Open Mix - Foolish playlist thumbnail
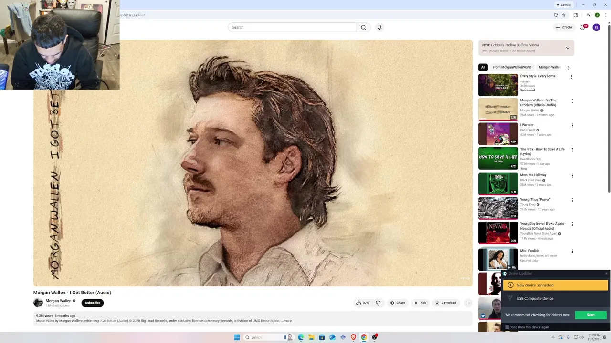 tap(498, 259)
